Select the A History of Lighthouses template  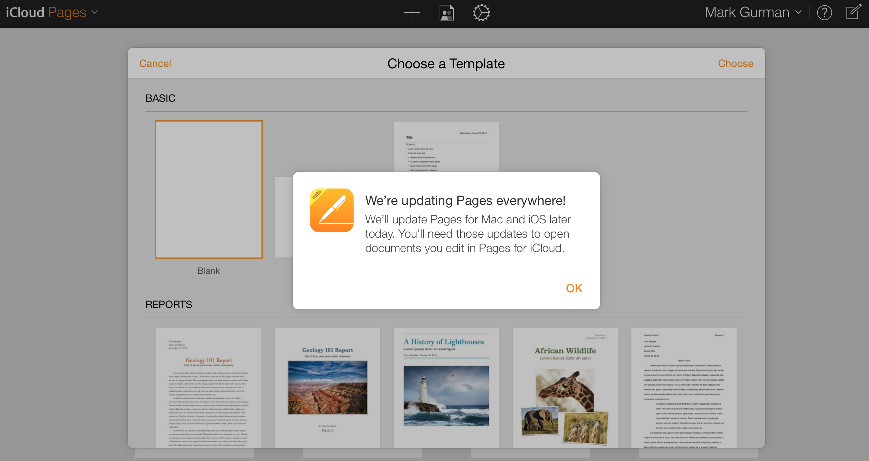point(446,388)
